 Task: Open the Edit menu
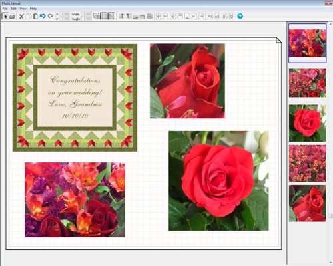(x=13, y=9)
